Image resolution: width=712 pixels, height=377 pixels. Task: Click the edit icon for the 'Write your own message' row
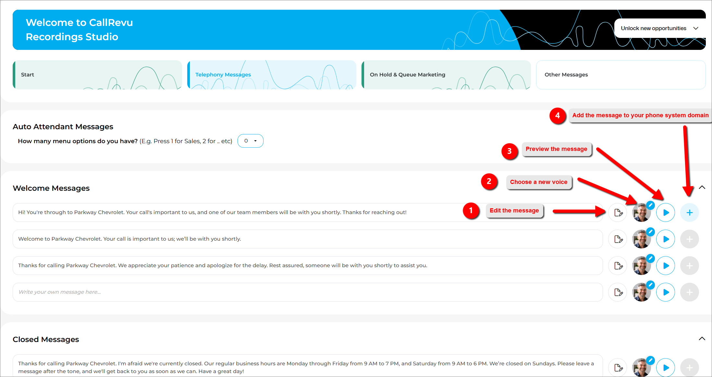[x=618, y=292]
